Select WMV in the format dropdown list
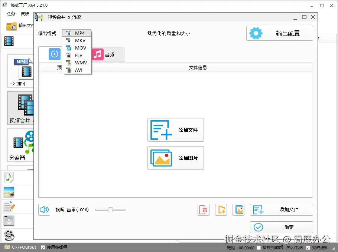This screenshot has width=338, height=252. (x=77, y=63)
